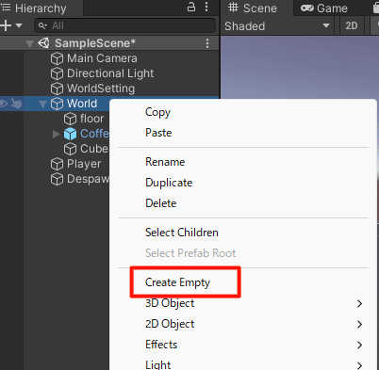Toggle the Hierarchy panel lock icon

pos(191,7)
